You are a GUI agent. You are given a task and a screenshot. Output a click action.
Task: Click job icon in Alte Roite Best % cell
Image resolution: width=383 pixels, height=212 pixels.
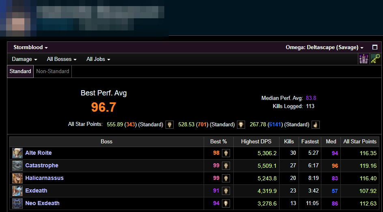pos(226,153)
